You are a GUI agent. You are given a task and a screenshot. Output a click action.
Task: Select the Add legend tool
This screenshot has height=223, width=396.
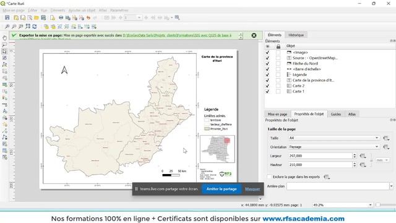tap(4, 98)
